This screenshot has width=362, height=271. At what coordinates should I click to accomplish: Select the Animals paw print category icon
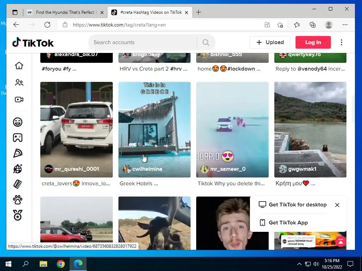pyautogui.click(x=18, y=200)
